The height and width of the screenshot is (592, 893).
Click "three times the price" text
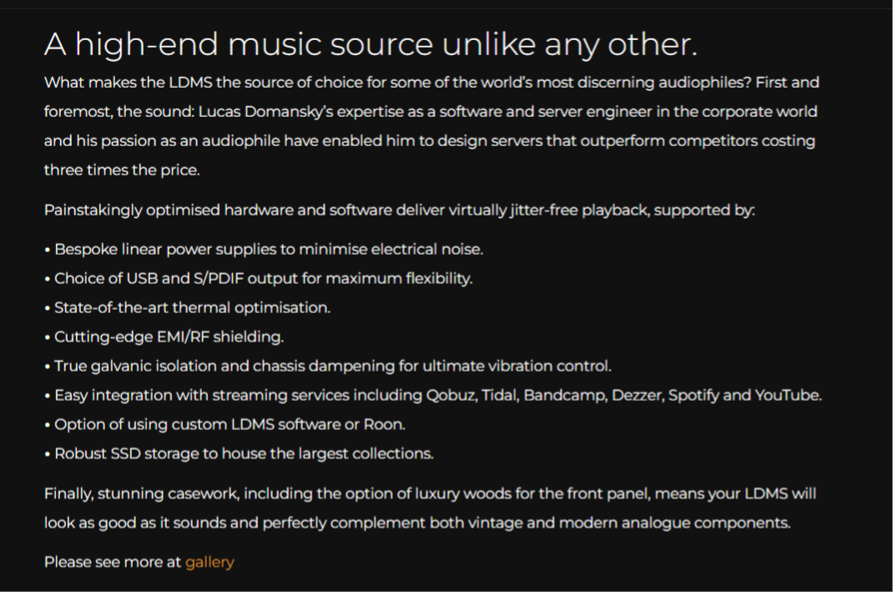pos(120,170)
